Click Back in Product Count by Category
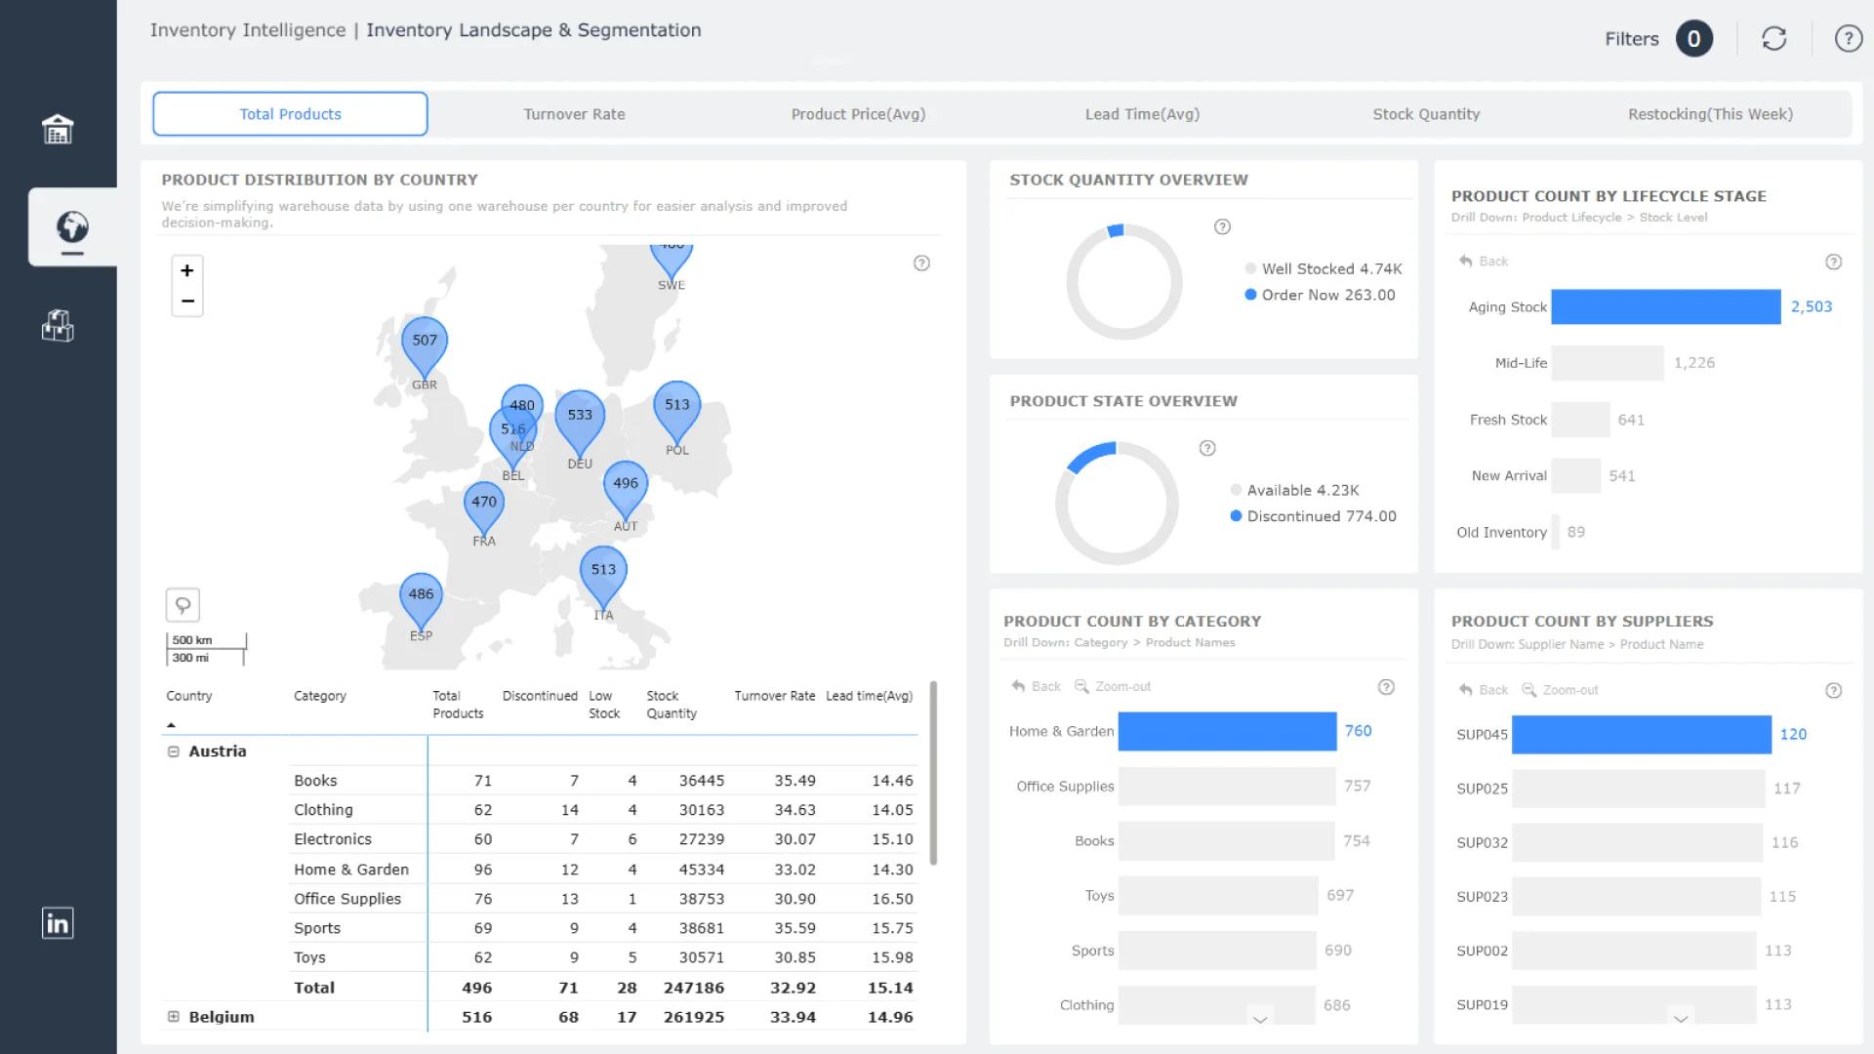This screenshot has width=1874, height=1054. (1037, 687)
